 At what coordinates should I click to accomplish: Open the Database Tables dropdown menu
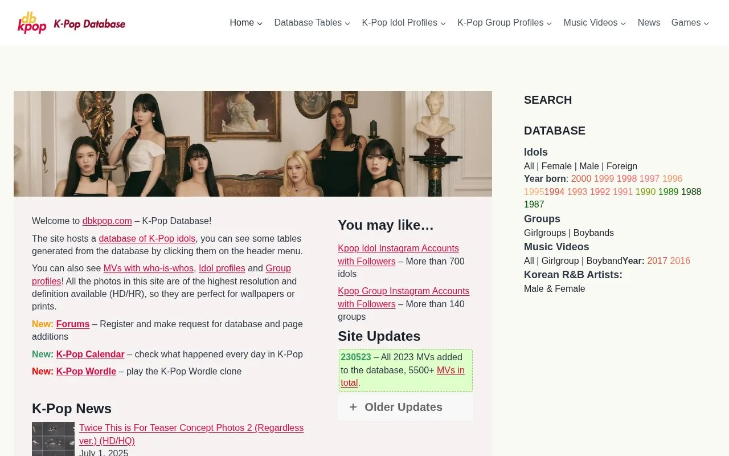[312, 23]
